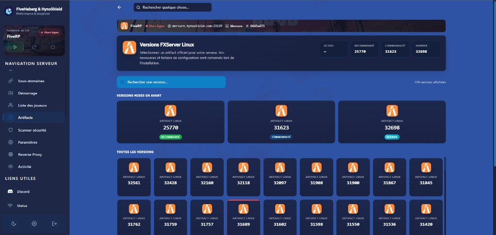Click the cyan Dernier badge

392,137
